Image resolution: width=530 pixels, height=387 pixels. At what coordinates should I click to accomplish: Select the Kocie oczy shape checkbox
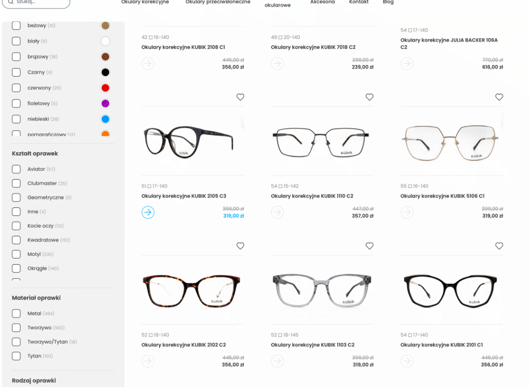16,226
